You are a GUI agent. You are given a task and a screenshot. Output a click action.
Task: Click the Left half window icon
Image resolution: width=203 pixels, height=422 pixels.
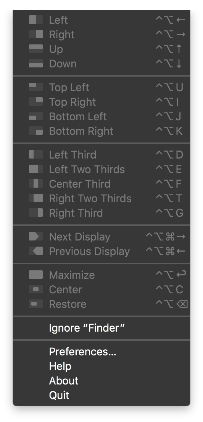pos(35,20)
